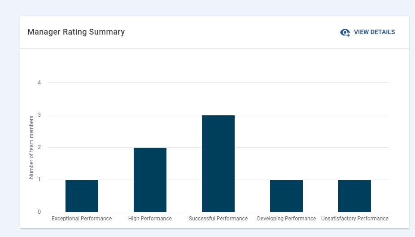Click the Unsatisfactory Performance axis label

354,219
